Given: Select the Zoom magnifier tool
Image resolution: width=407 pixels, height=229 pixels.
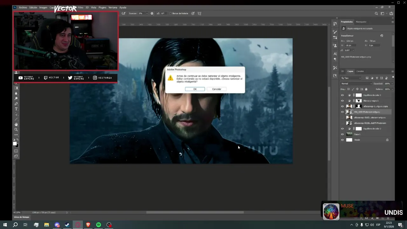Looking at the screenshot, I should point(16,129).
